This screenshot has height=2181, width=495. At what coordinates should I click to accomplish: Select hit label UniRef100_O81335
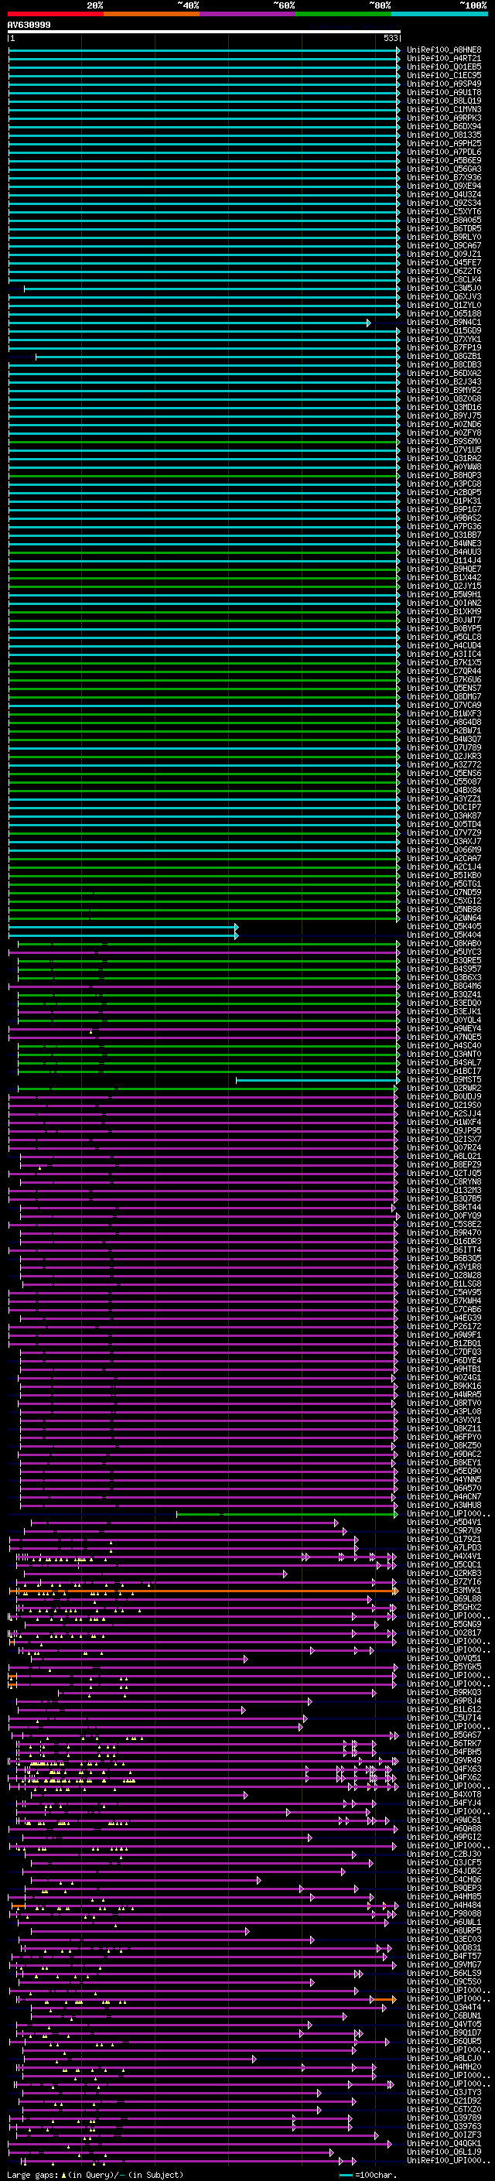(x=444, y=135)
